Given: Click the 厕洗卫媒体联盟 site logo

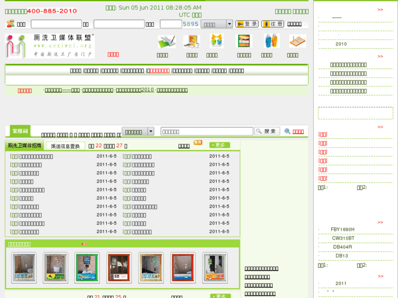Looking at the screenshot, I should 50,46.
